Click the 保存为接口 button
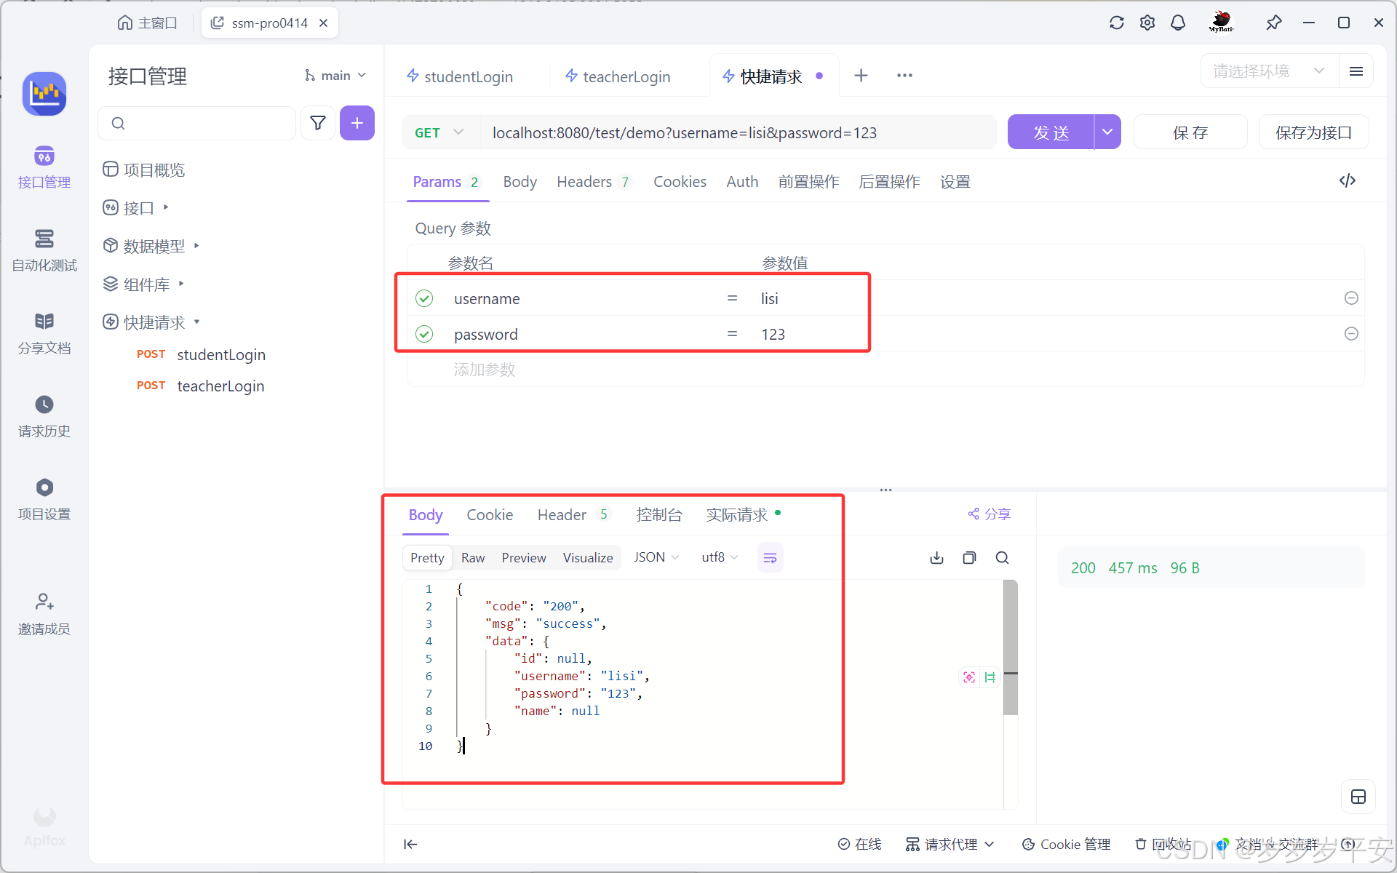The height and width of the screenshot is (873, 1397). (1313, 132)
